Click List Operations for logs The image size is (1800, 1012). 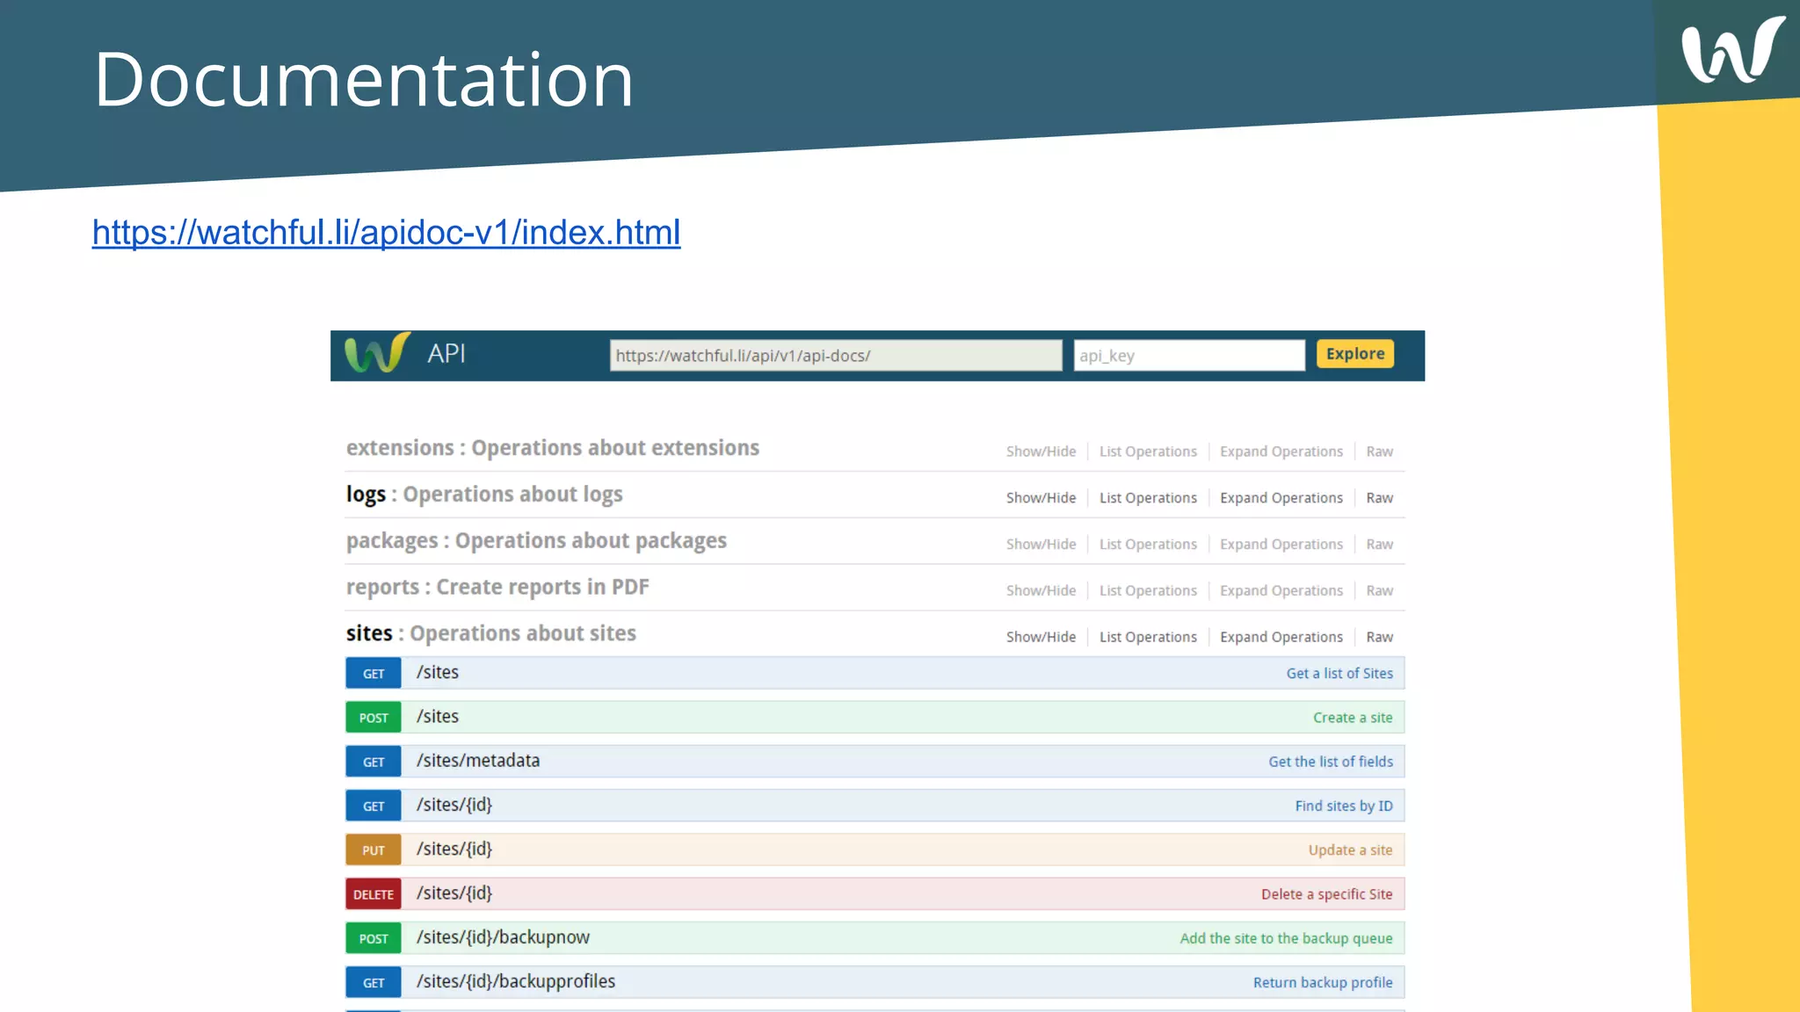point(1148,498)
